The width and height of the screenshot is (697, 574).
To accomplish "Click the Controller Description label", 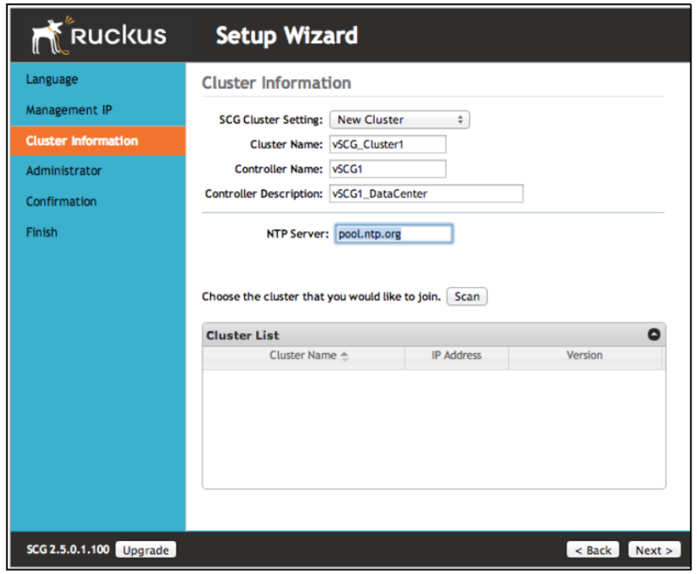I will pyautogui.click(x=263, y=193).
